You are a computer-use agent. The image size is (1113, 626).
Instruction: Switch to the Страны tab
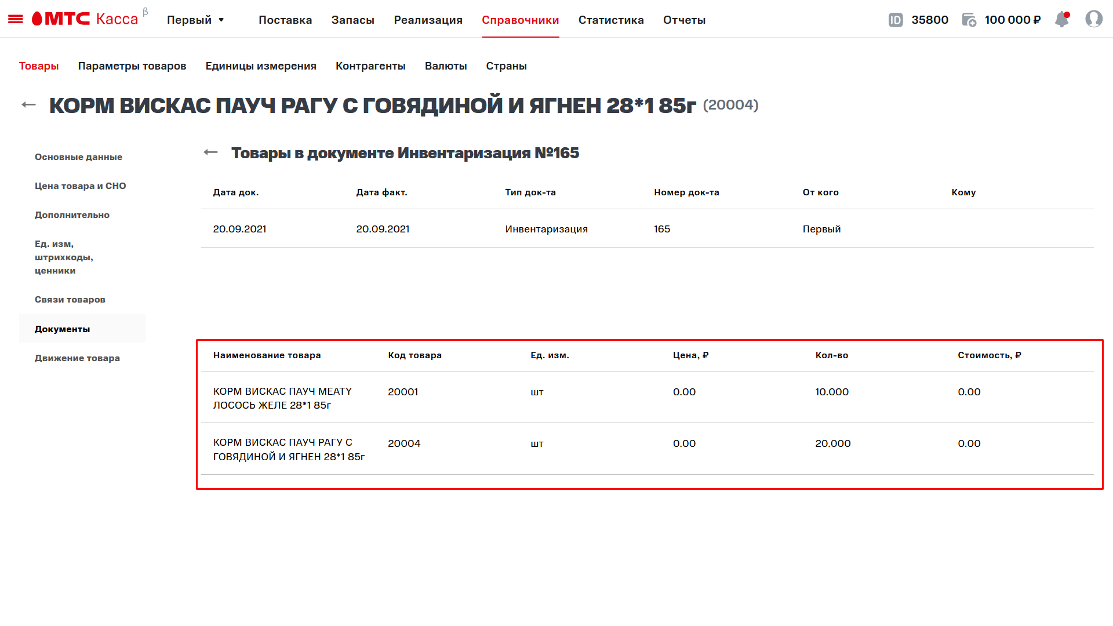point(507,66)
